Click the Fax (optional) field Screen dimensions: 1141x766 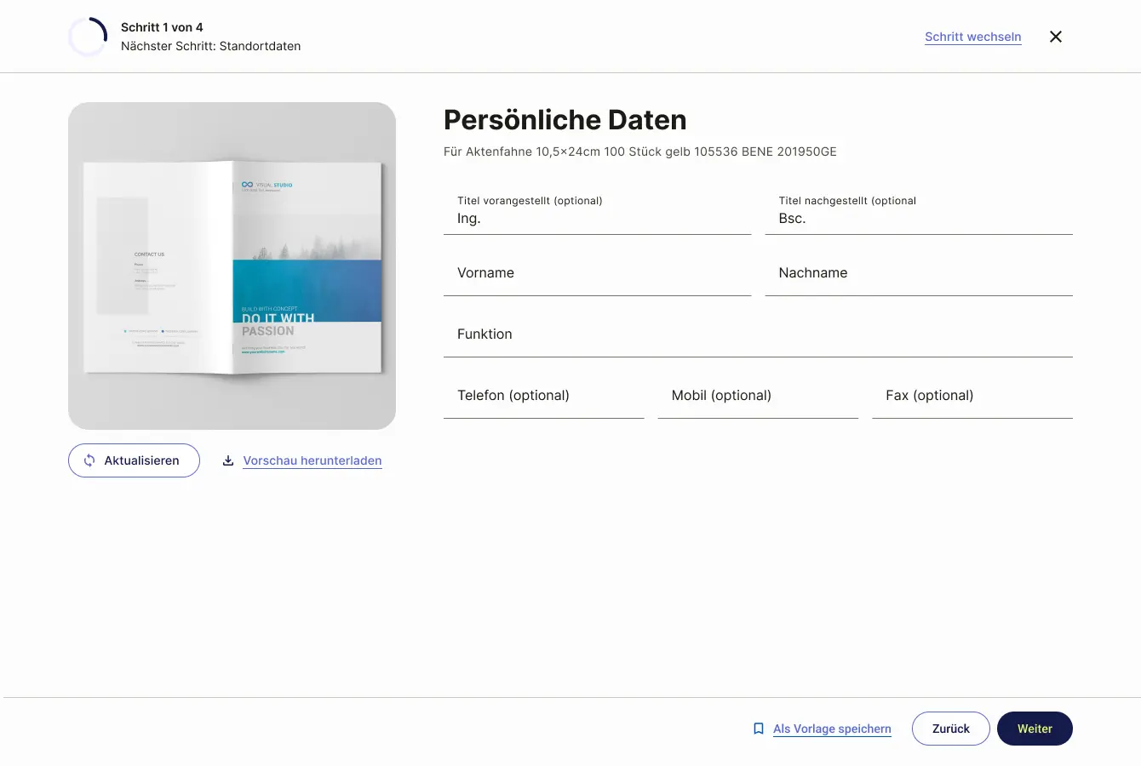point(972,395)
